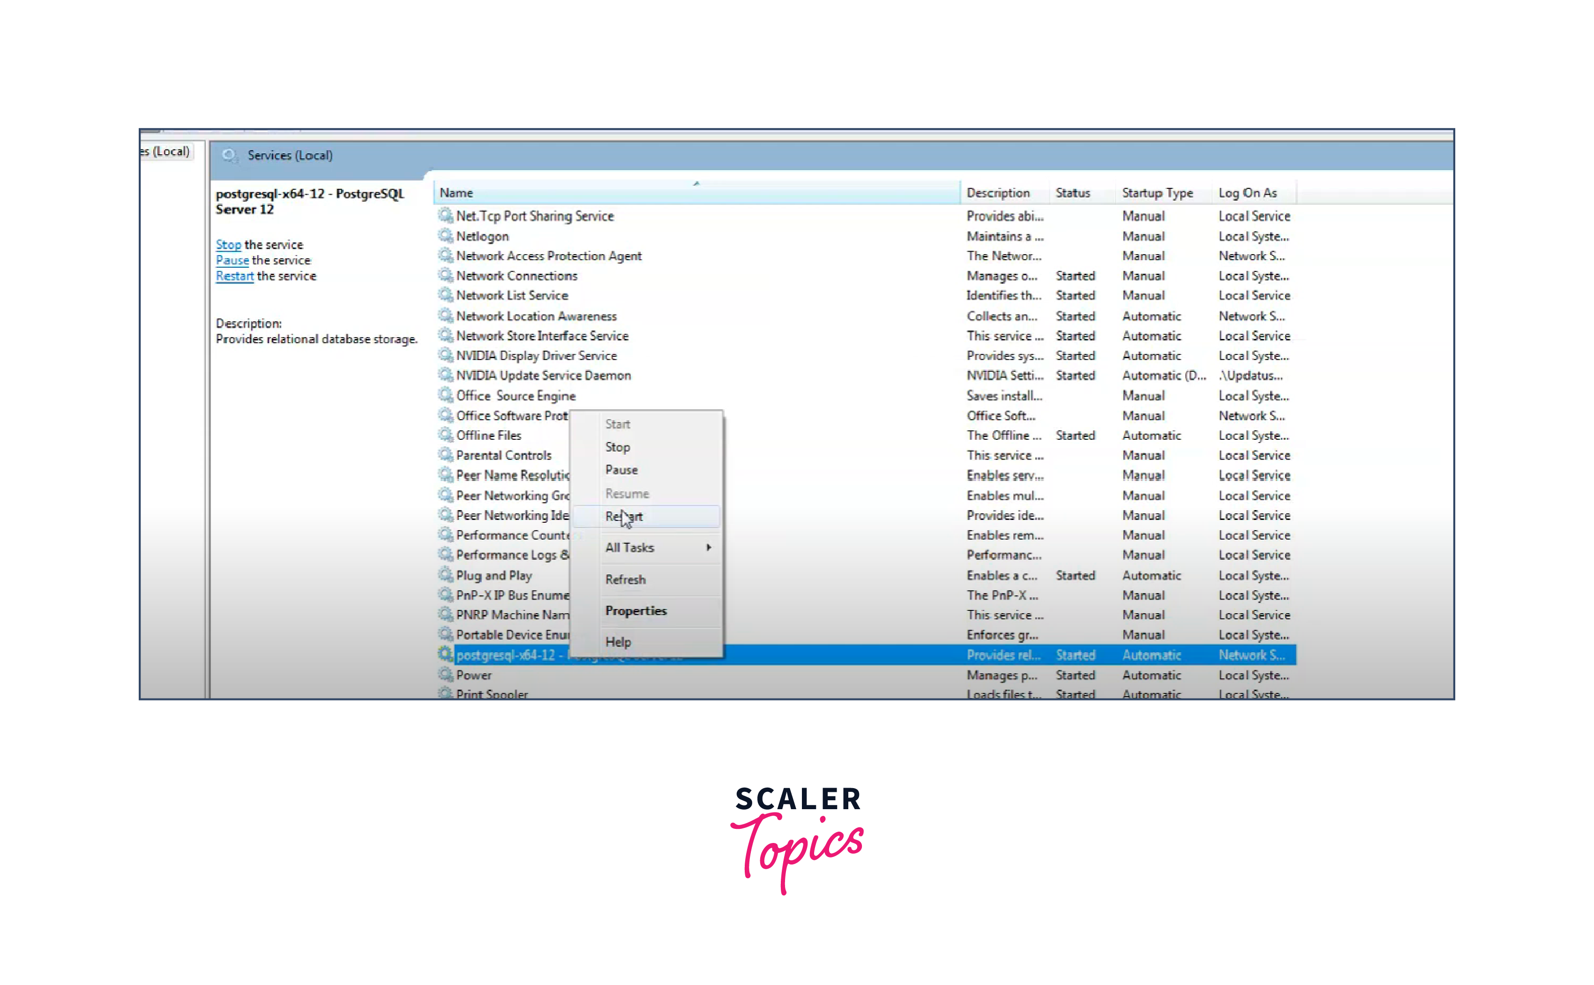Screen dimensions: 1594x985
Task: Click the Services (Local) header icon
Action: (229, 155)
